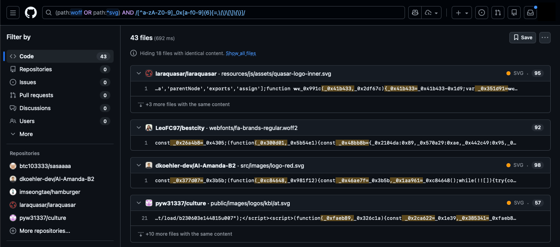Open file resources/js/assets/quasar-logo-inner.svg
The height and width of the screenshot is (247, 560).
click(x=276, y=74)
